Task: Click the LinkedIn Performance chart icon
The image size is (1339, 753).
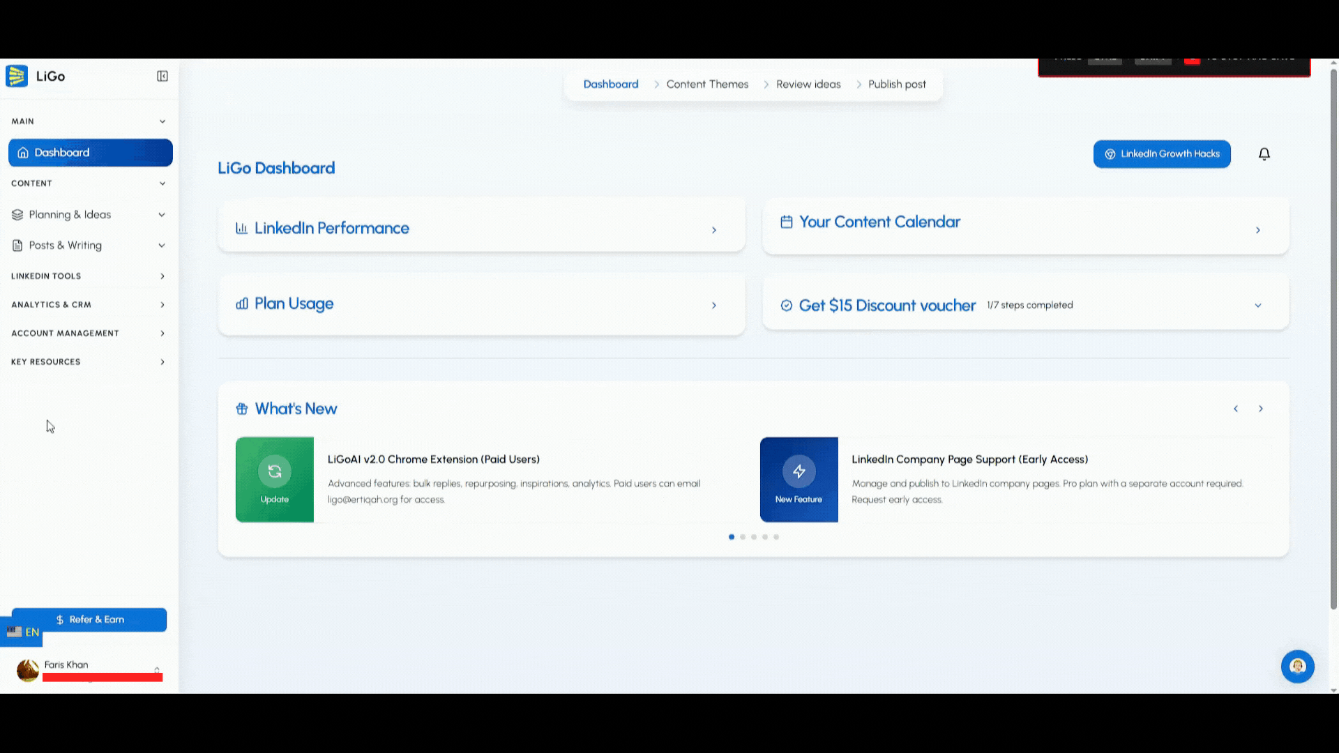Action: pyautogui.click(x=241, y=228)
